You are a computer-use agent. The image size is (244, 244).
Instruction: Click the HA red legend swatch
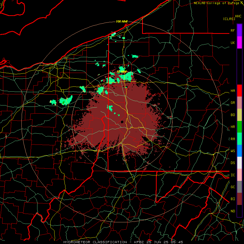click(x=239, y=91)
